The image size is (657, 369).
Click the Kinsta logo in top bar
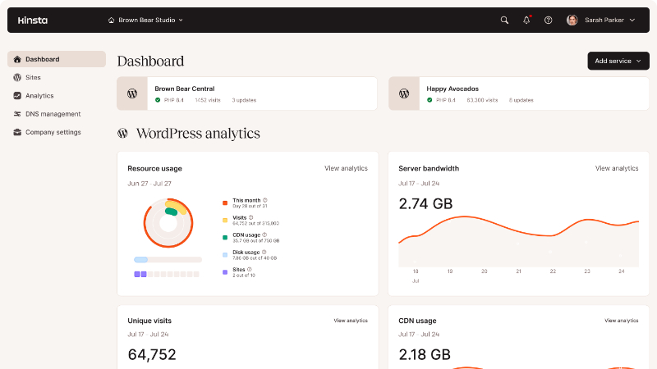point(32,20)
